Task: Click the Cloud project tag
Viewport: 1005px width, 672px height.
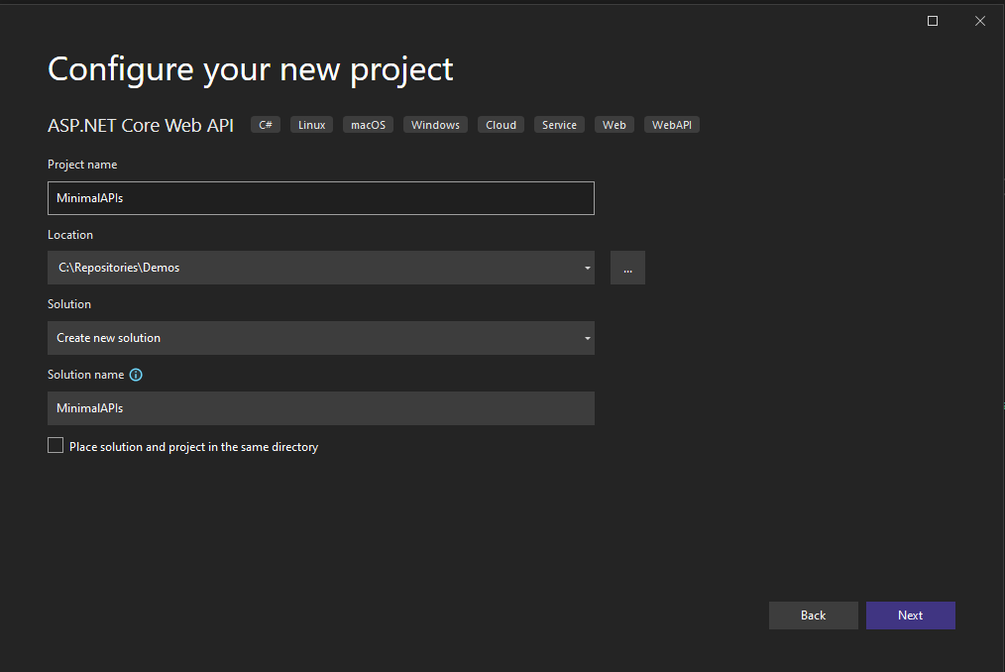Action: pos(501,124)
